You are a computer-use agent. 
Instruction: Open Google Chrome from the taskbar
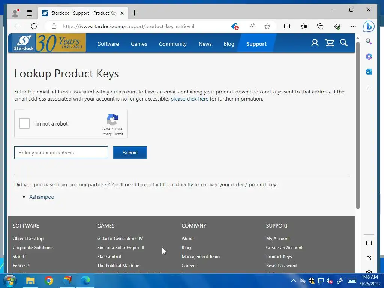[x=49, y=280]
